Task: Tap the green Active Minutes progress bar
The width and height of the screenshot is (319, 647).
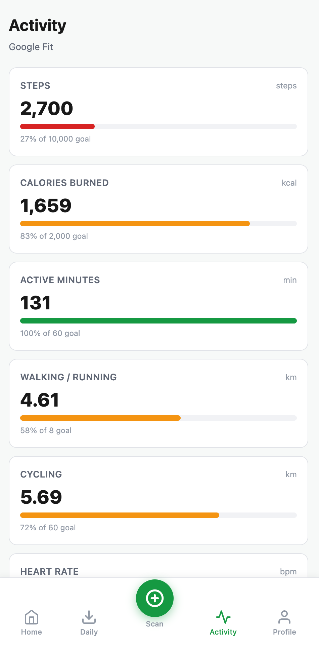Action: pos(158,321)
